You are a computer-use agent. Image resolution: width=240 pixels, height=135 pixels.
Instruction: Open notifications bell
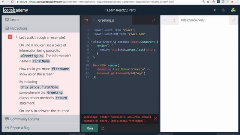coord(223,10)
